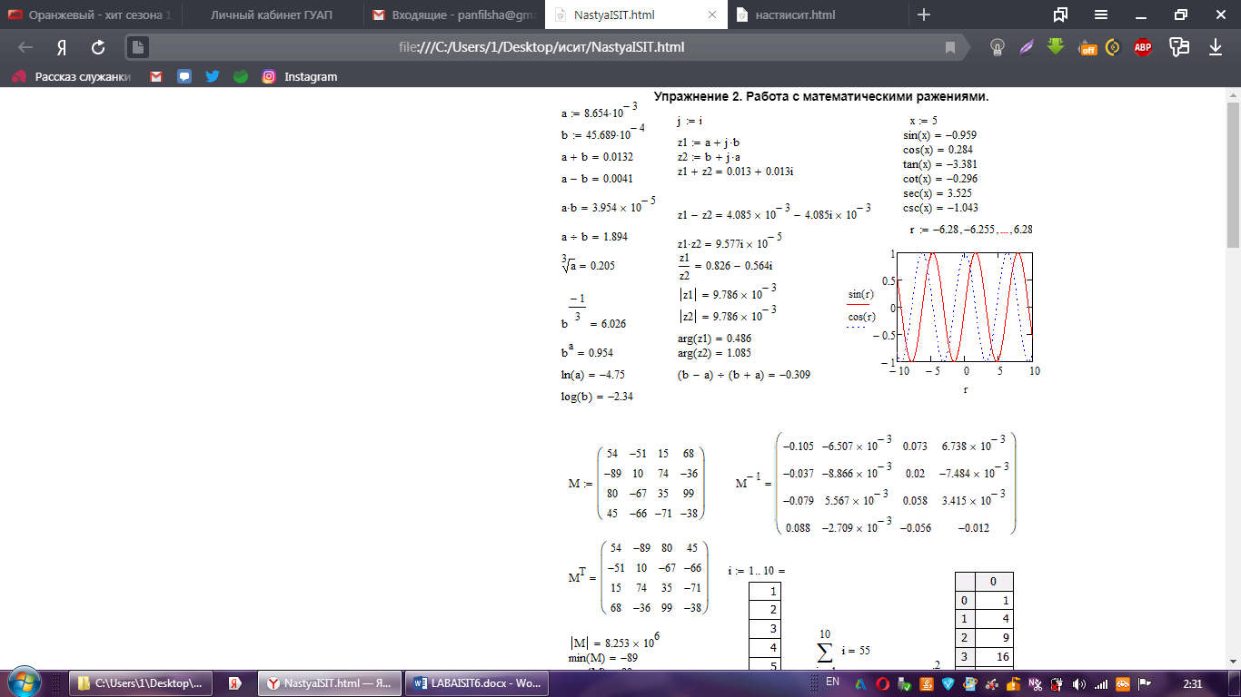This screenshot has height=697, width=1241.
Task: Open the translate/feedback chat icon
Action: 1180,47
